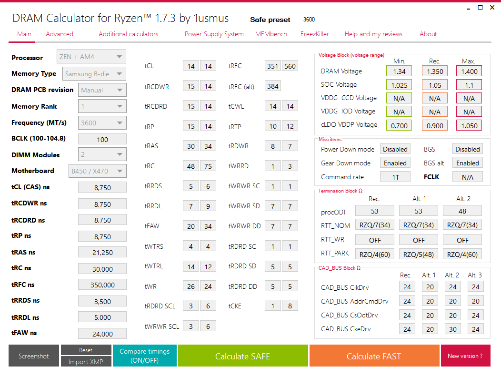Expand the Memory Rank dropdown

point(102,106)
